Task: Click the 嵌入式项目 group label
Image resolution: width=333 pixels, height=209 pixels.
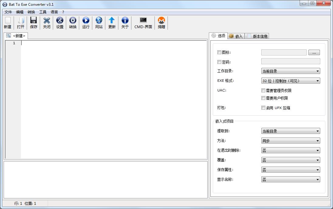Action: 224,121
